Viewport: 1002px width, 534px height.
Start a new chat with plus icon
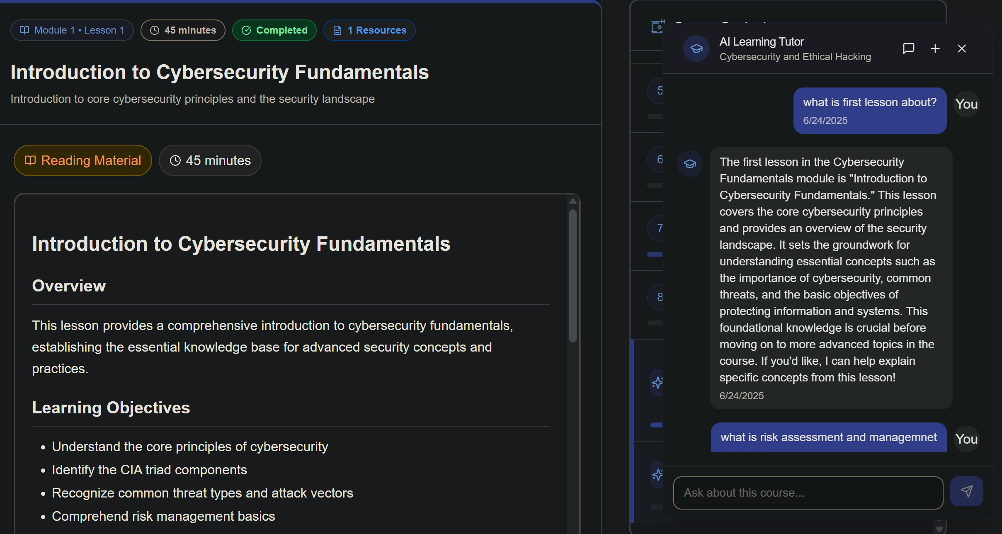(935, 49)
